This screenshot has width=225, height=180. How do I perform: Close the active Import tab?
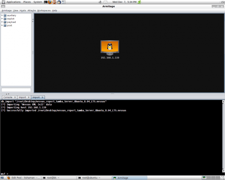(42, 97)
